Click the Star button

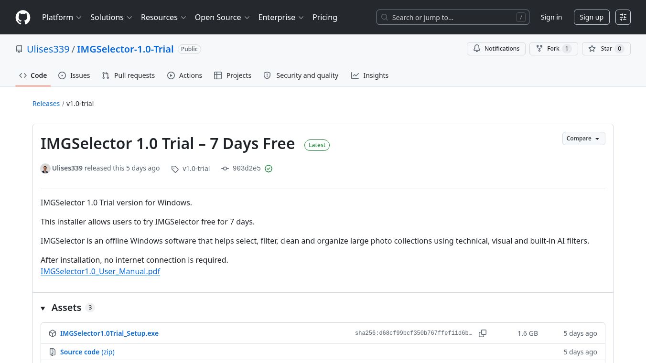[x=606, y=49]
